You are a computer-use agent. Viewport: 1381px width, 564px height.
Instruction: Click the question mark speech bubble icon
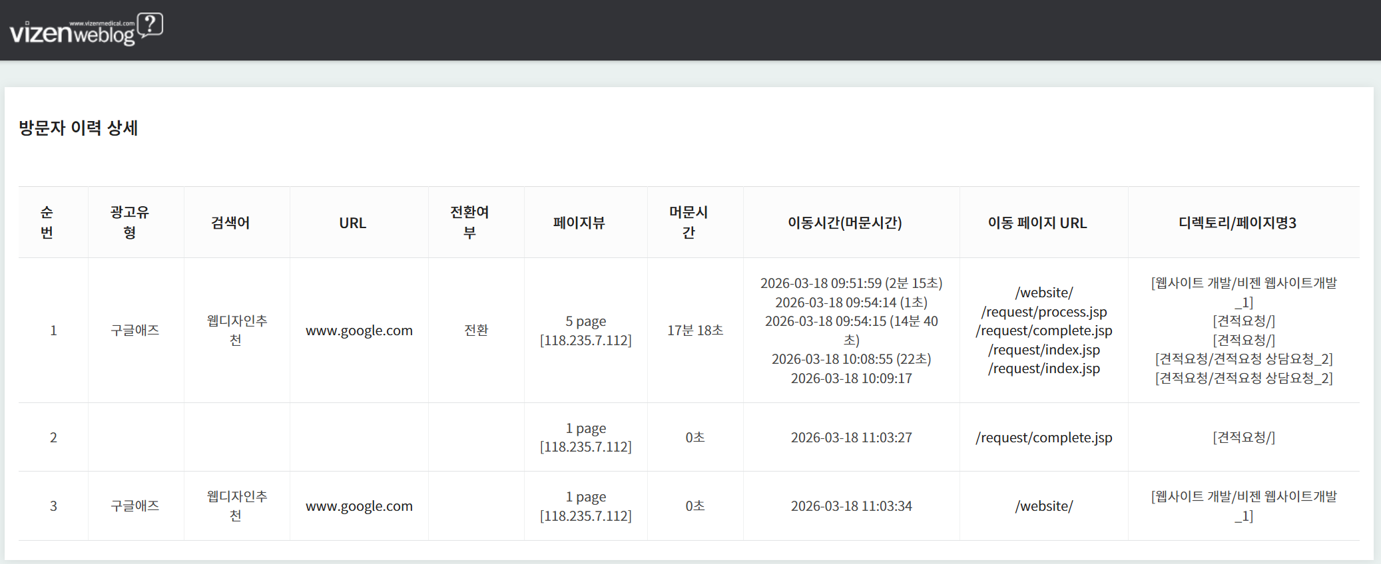[151, 25]
